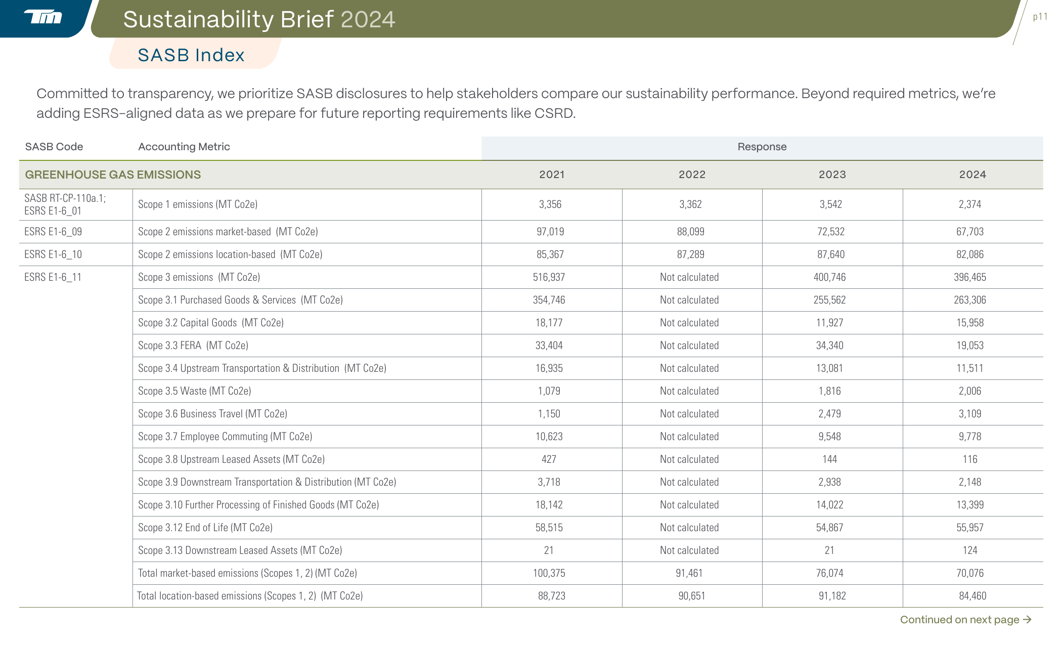The height and width of the screenshot is (645, 1062).
Task: Click the '2021' year header
Action: (x=552, y=175)
